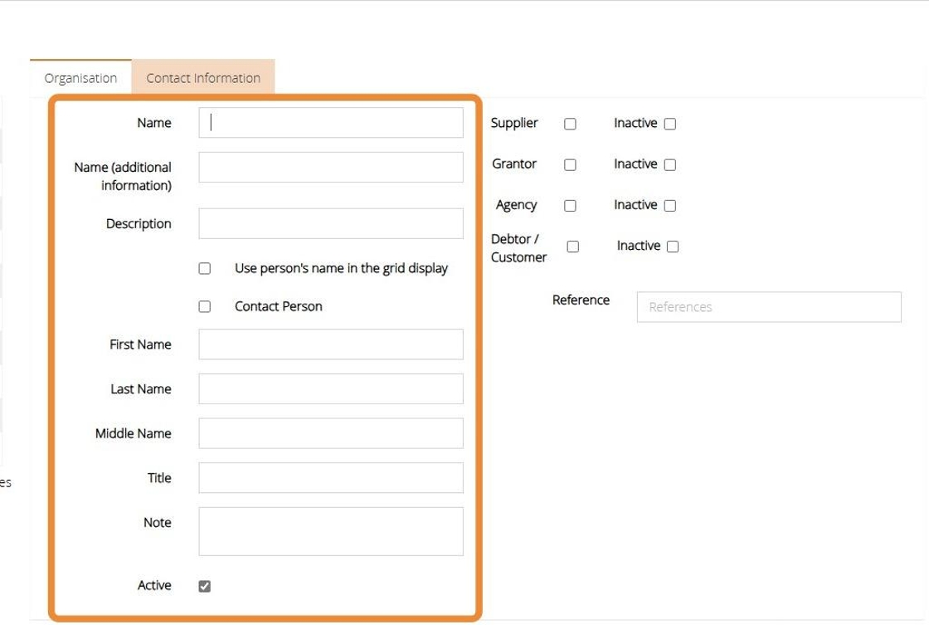Uncheck the Active checkbox
The width and height of the screenshot is (929, 625).
205,587
